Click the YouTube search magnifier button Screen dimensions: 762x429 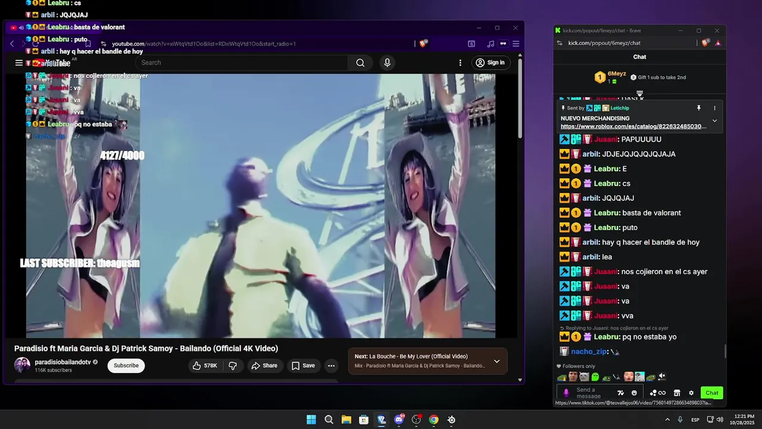[x=360, y=63]
